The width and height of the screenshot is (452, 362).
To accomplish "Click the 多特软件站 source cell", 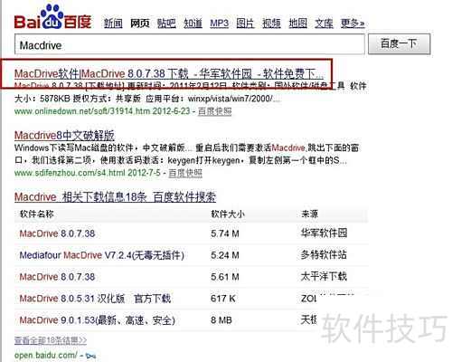I will click(324, 255).
